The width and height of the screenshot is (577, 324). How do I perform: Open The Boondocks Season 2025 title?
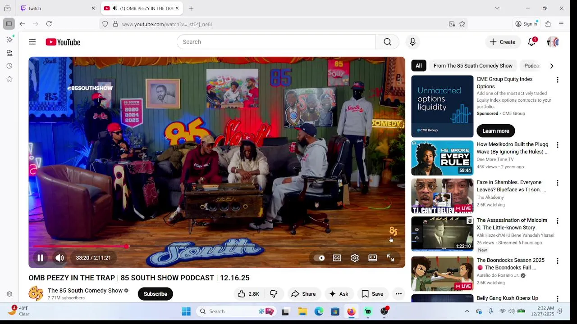(510, 264)
